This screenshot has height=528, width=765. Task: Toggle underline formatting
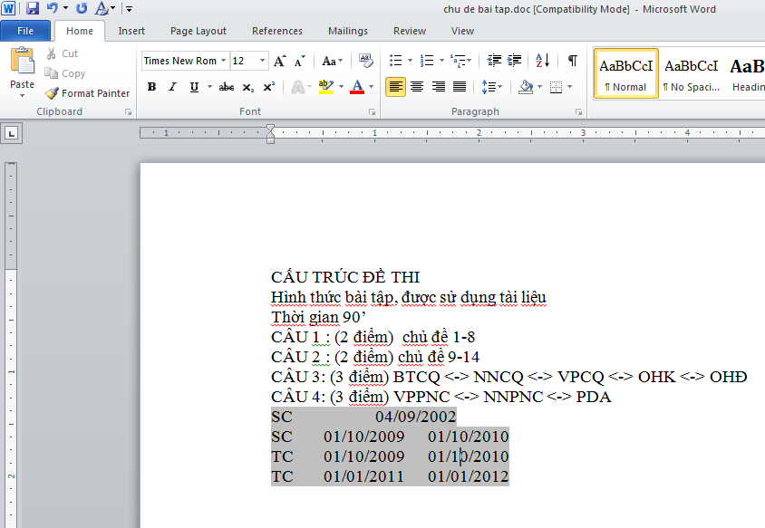point(194,87)
